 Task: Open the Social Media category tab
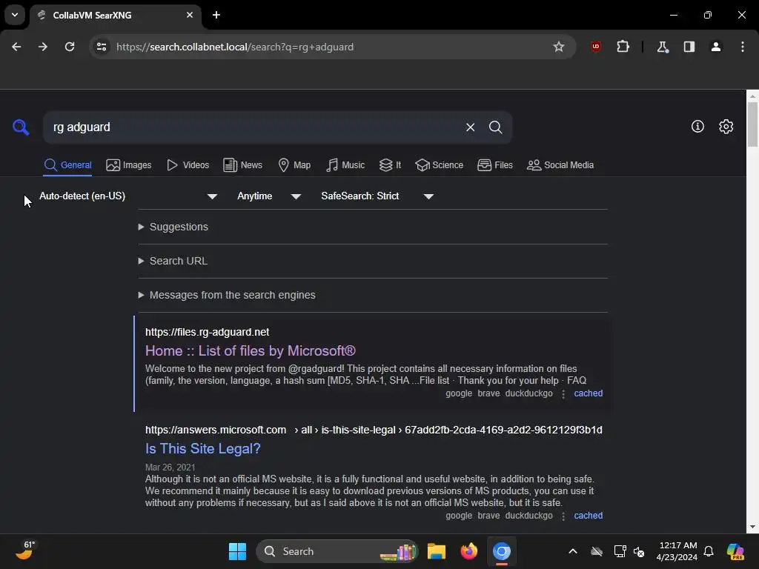tap(560, 165)
